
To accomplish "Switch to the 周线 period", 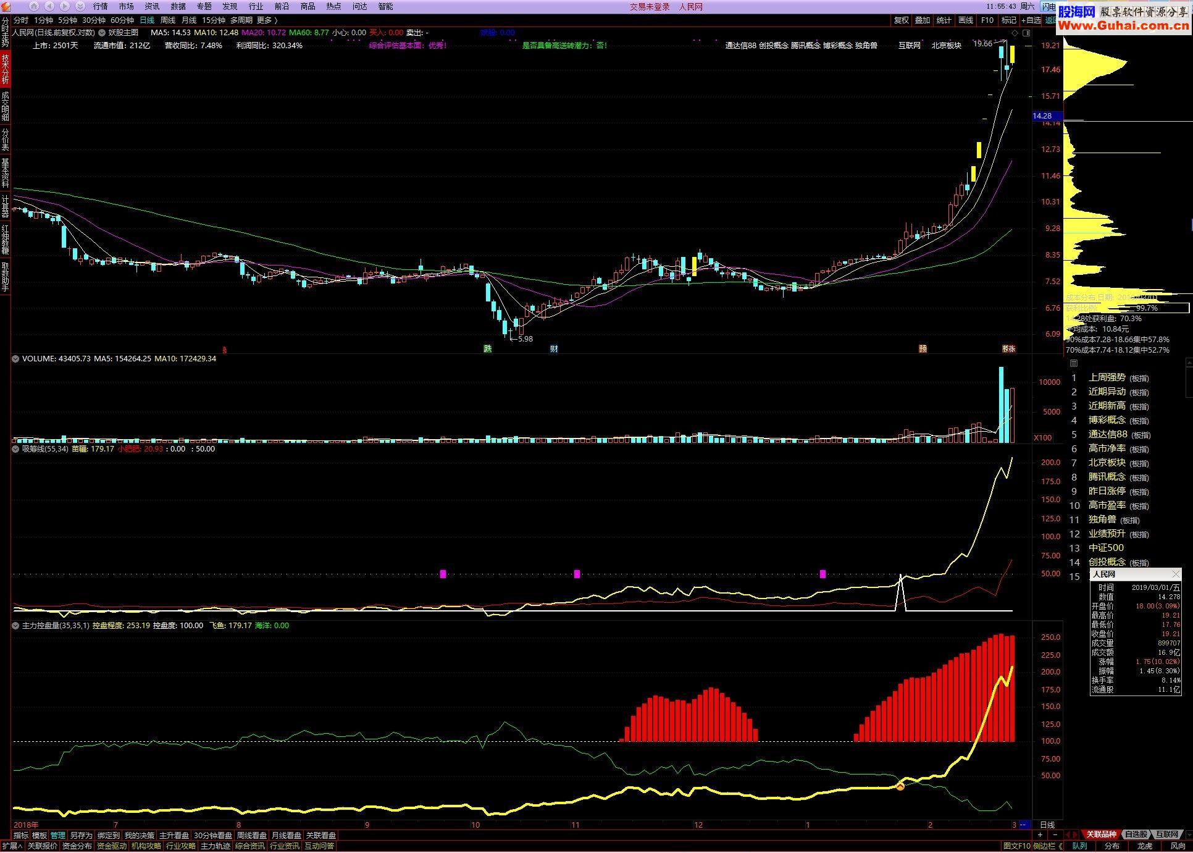I will pos(168,20).
